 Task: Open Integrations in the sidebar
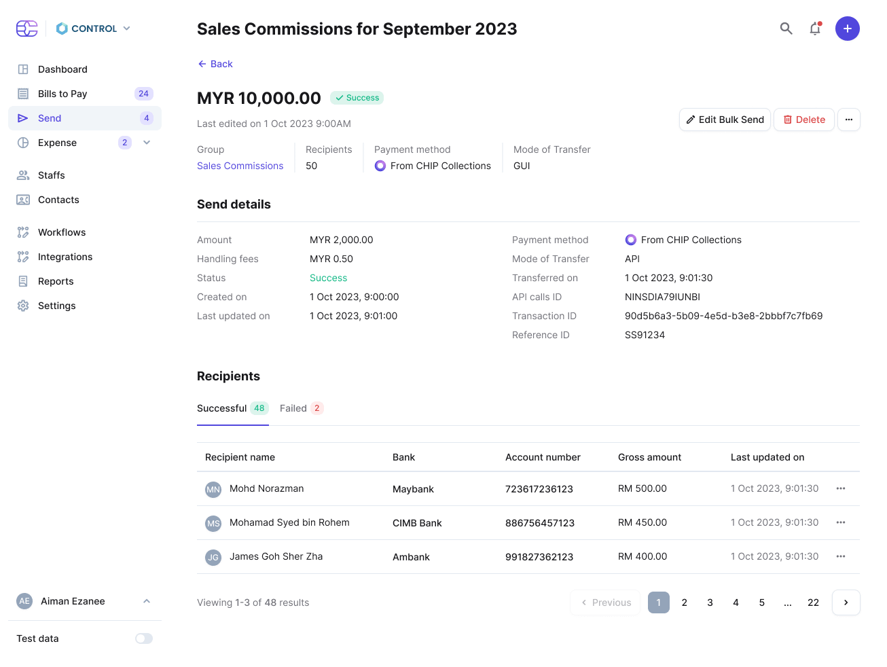65,257
